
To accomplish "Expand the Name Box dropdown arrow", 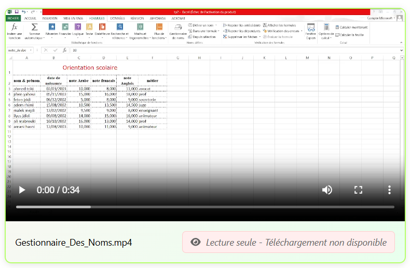I will tap(32, 50).
